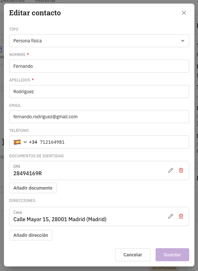Click the Acumulado badge
This screenshot has height=271, width=198.
(x=165, y=268)
